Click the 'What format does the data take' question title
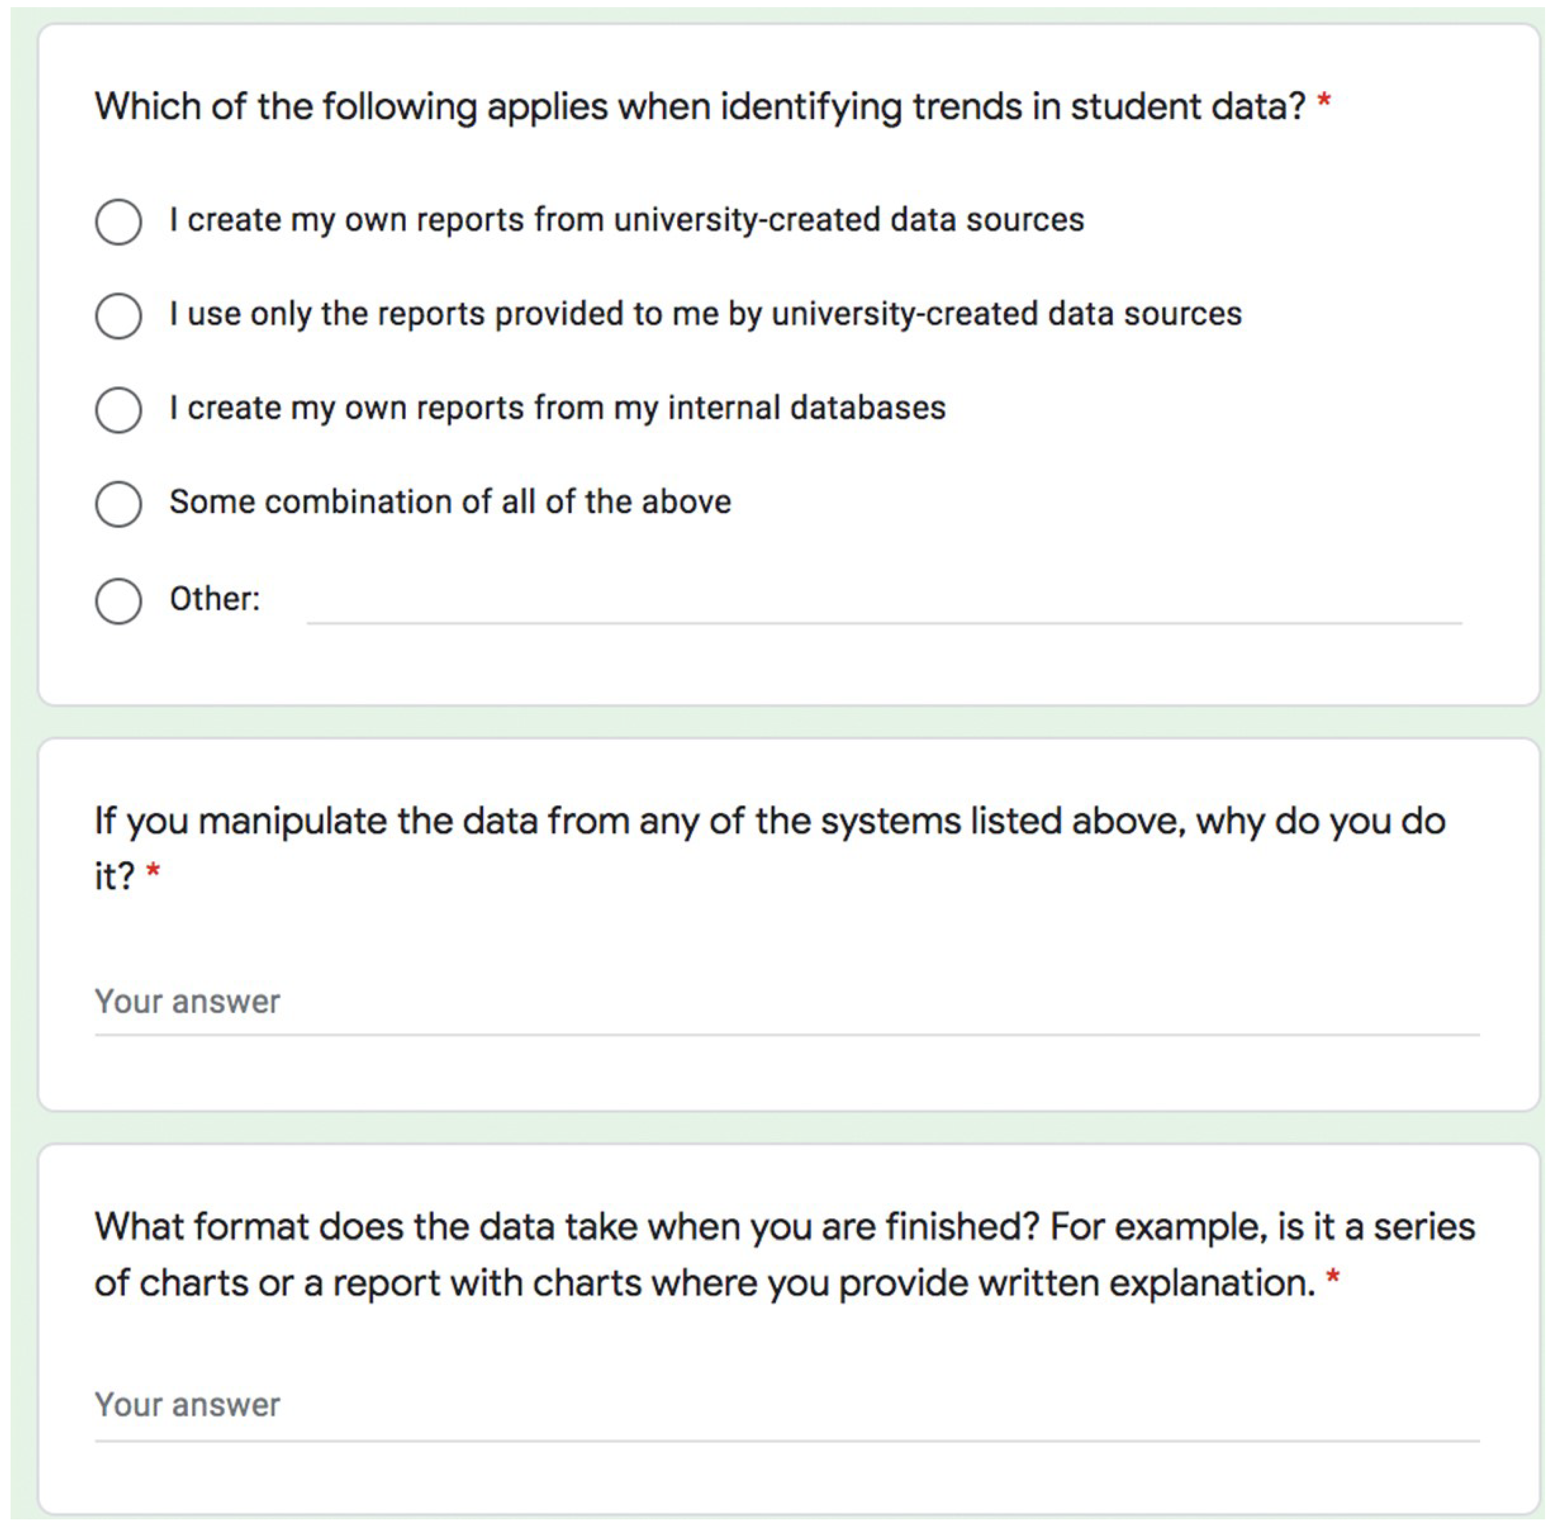This screenshot has height=1528, width=1558. 784,1228
